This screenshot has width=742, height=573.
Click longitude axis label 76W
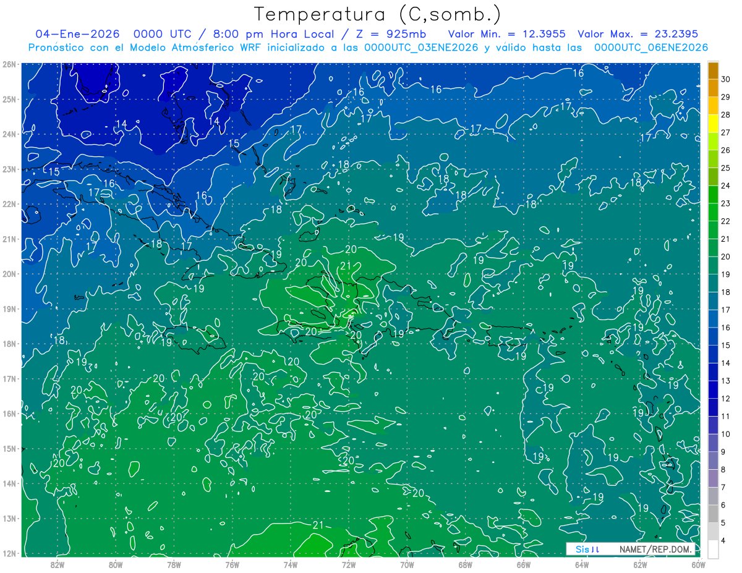[x=232, y=564]
